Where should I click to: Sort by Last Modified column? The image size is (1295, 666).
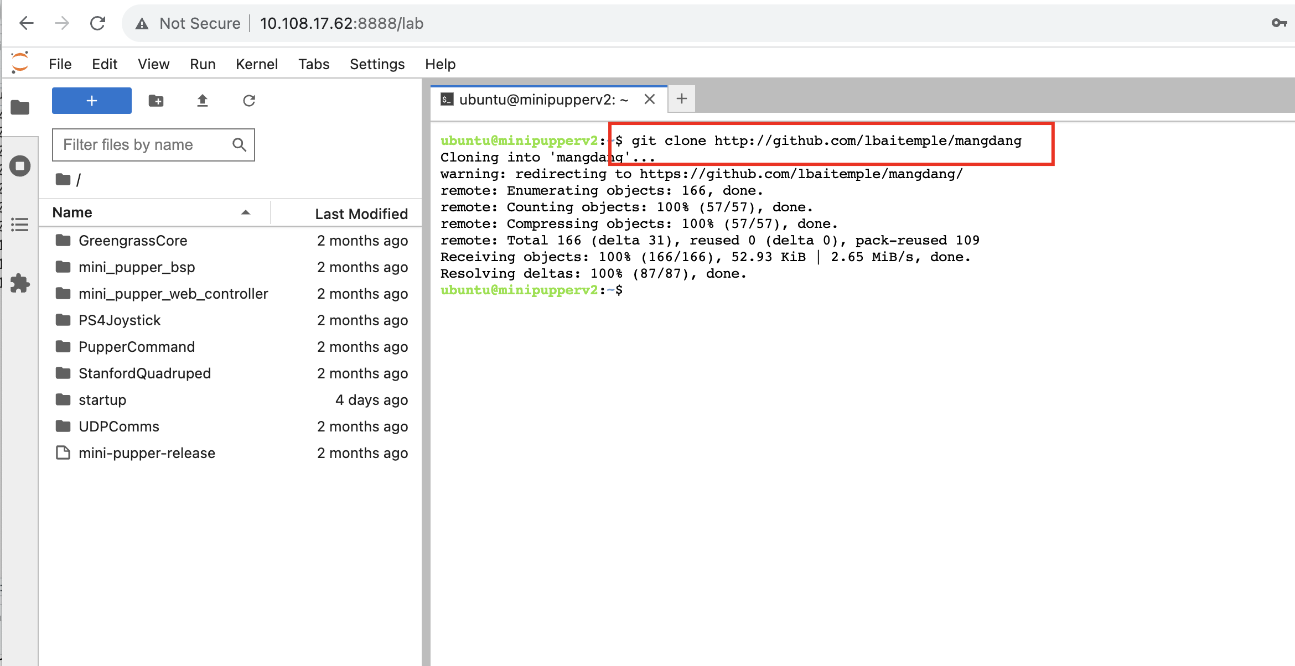tap(361, 214)
